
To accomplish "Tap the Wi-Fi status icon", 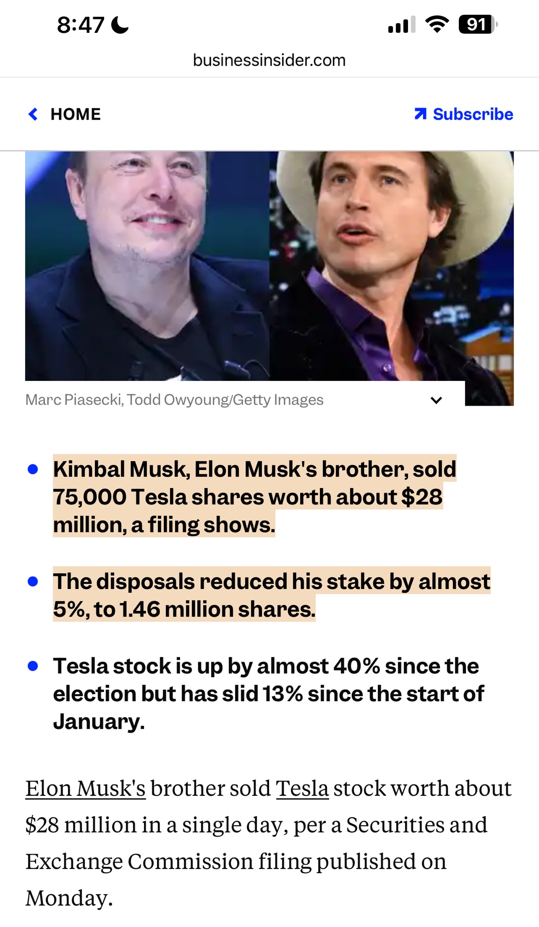I will pyautogui.click(x=437, y=25).
